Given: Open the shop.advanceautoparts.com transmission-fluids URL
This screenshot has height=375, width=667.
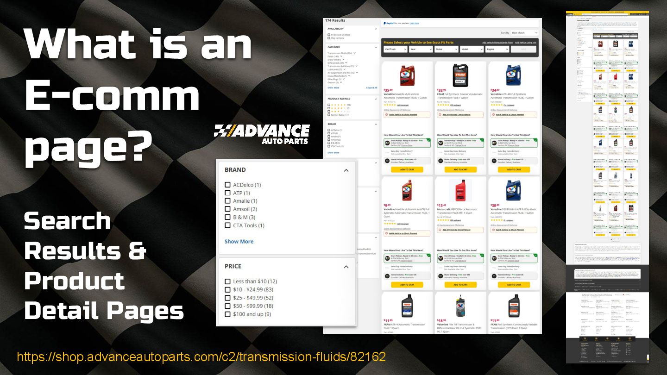Looking at the screenshot, I should pyautogui.click(x=201, y=357).
